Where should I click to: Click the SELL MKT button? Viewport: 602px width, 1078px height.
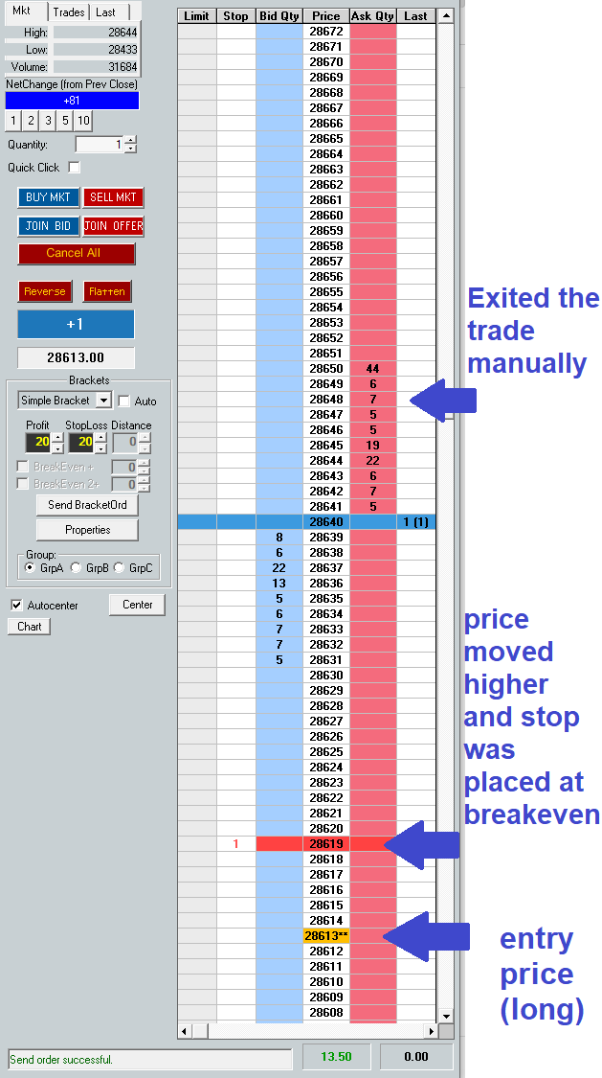112,197
